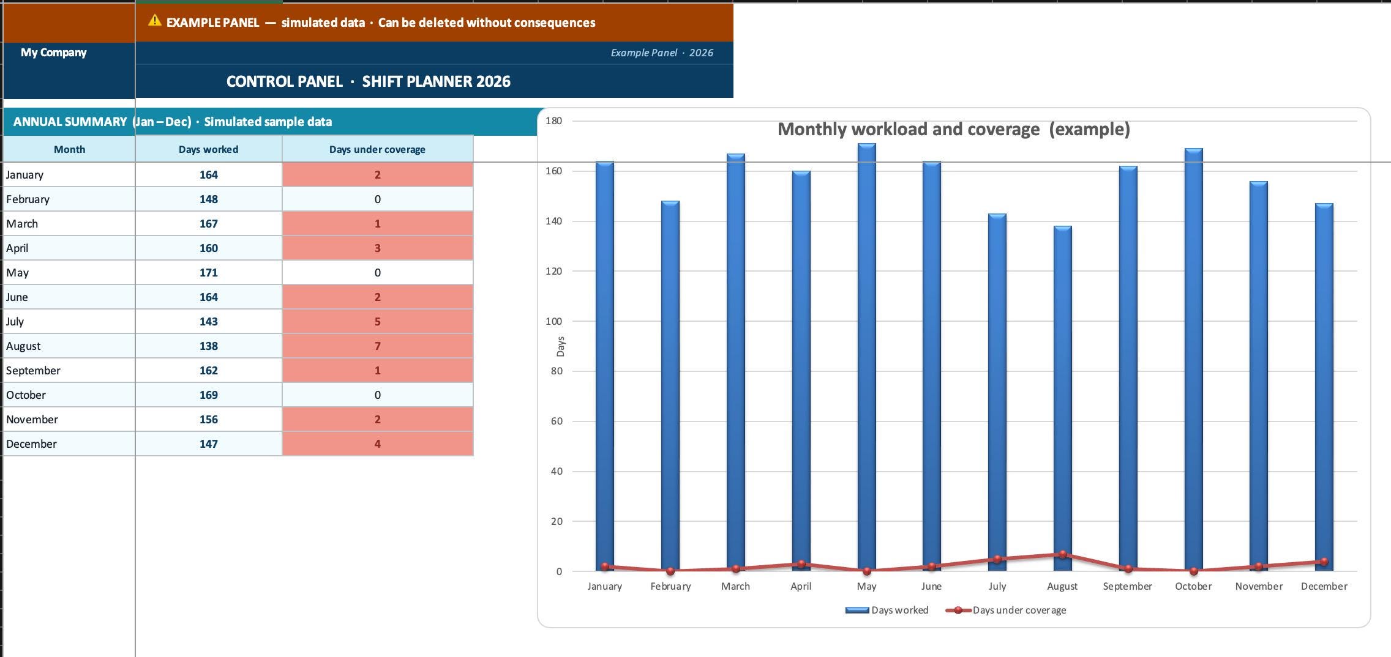Select the October month cell
Image resolution: width=1391 pixels, height=657 pixels.
click(69, 395)
